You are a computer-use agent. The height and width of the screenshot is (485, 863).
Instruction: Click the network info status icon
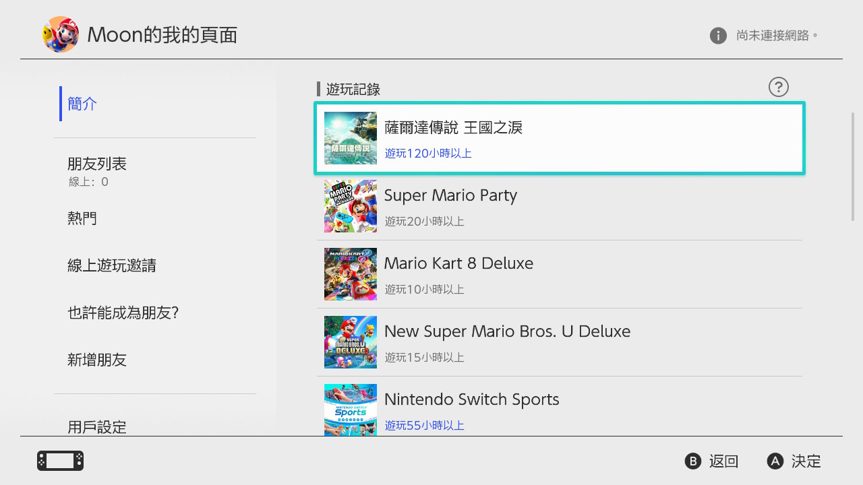(718, 35)
